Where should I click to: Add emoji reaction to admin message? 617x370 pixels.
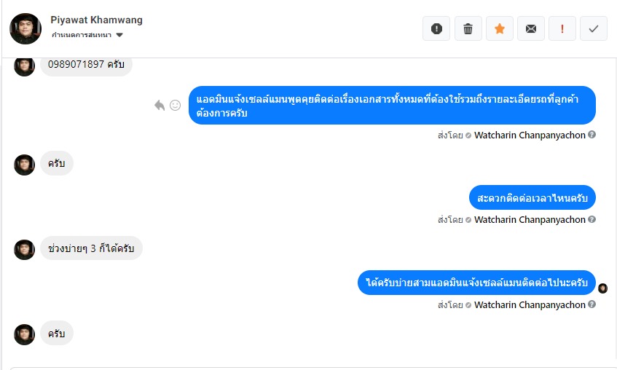click(x=175, y=105)
